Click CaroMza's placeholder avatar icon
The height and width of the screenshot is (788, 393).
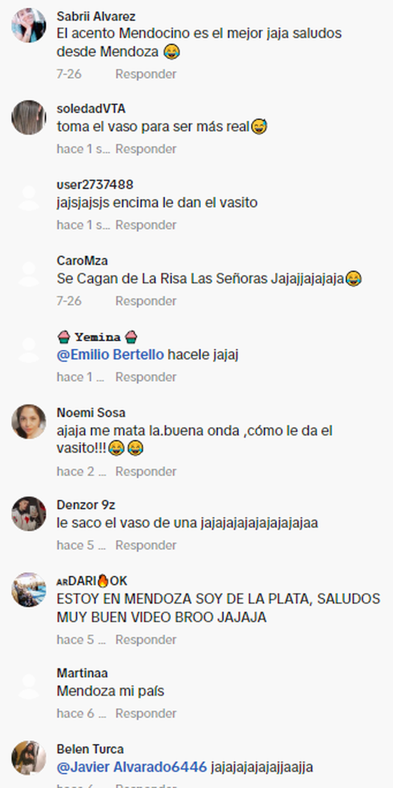coord(29,274)
